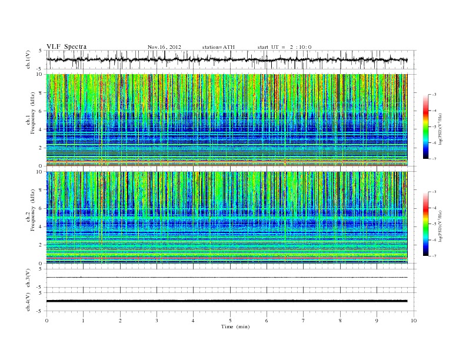466x360 pixels.
Task: Click the 'ch.4(V)' axis label
Action: pos(28,302)
